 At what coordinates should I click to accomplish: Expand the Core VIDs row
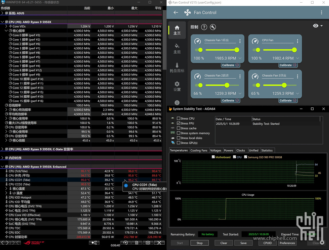[6, 26]
